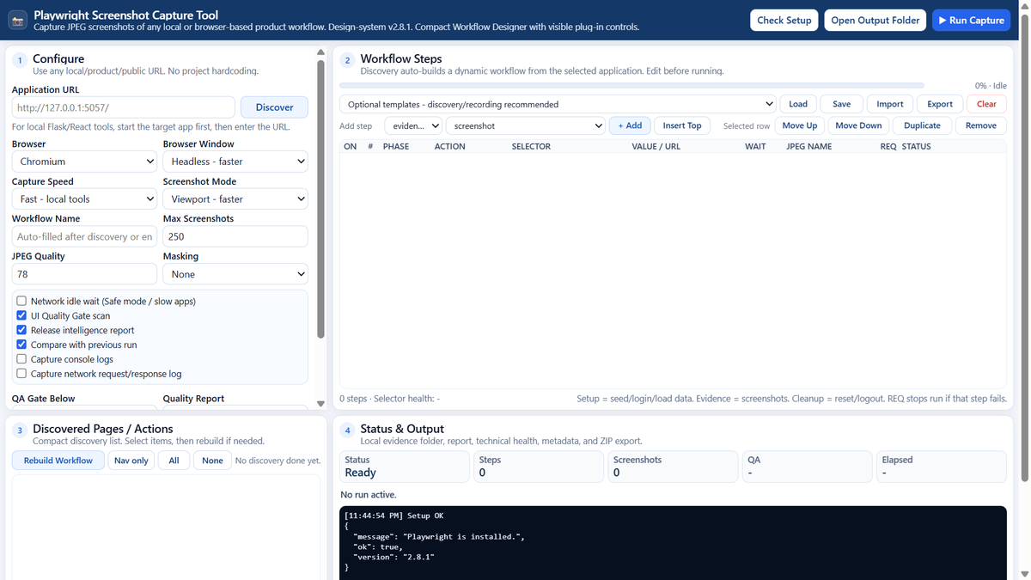Click the None selection button
Viewport: 1031px width, 580px height.
212,461
